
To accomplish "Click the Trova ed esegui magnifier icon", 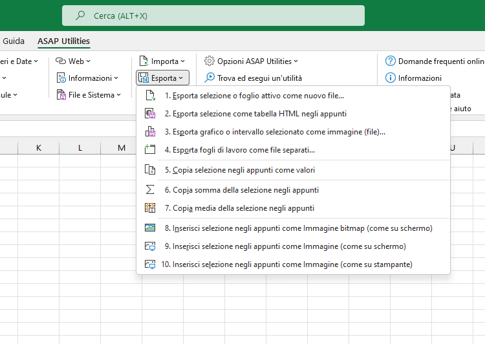I will tap(210, 78).
